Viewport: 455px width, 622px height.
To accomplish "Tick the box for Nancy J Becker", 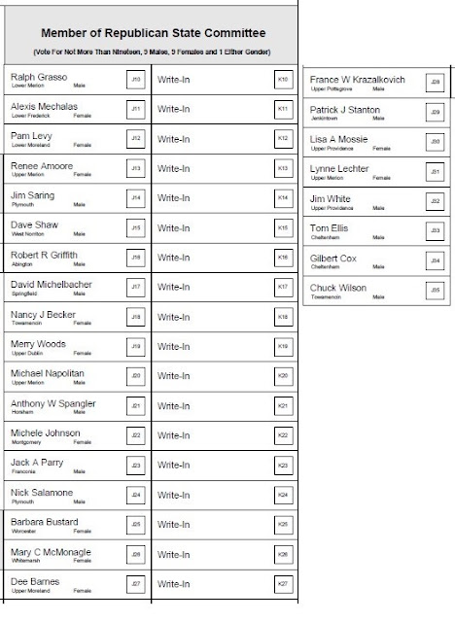I will tap(136, 317).
